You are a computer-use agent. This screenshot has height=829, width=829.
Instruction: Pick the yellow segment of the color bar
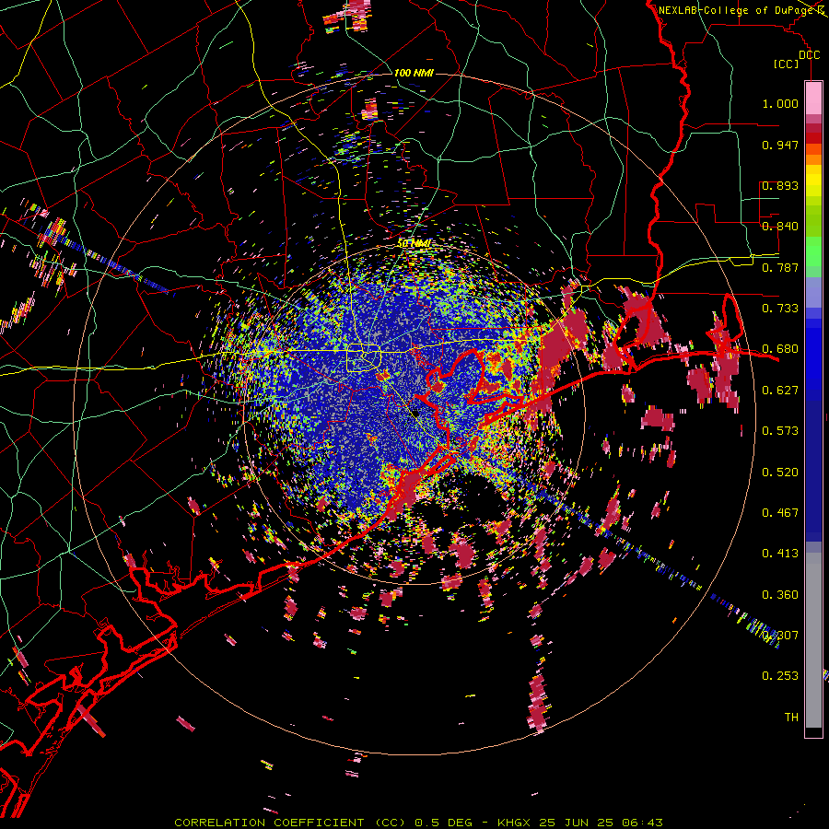tap(813, 181)
